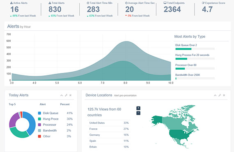234x152 pixels.
Task: Click the Total Alerts value 830
Action: [55, 9]
